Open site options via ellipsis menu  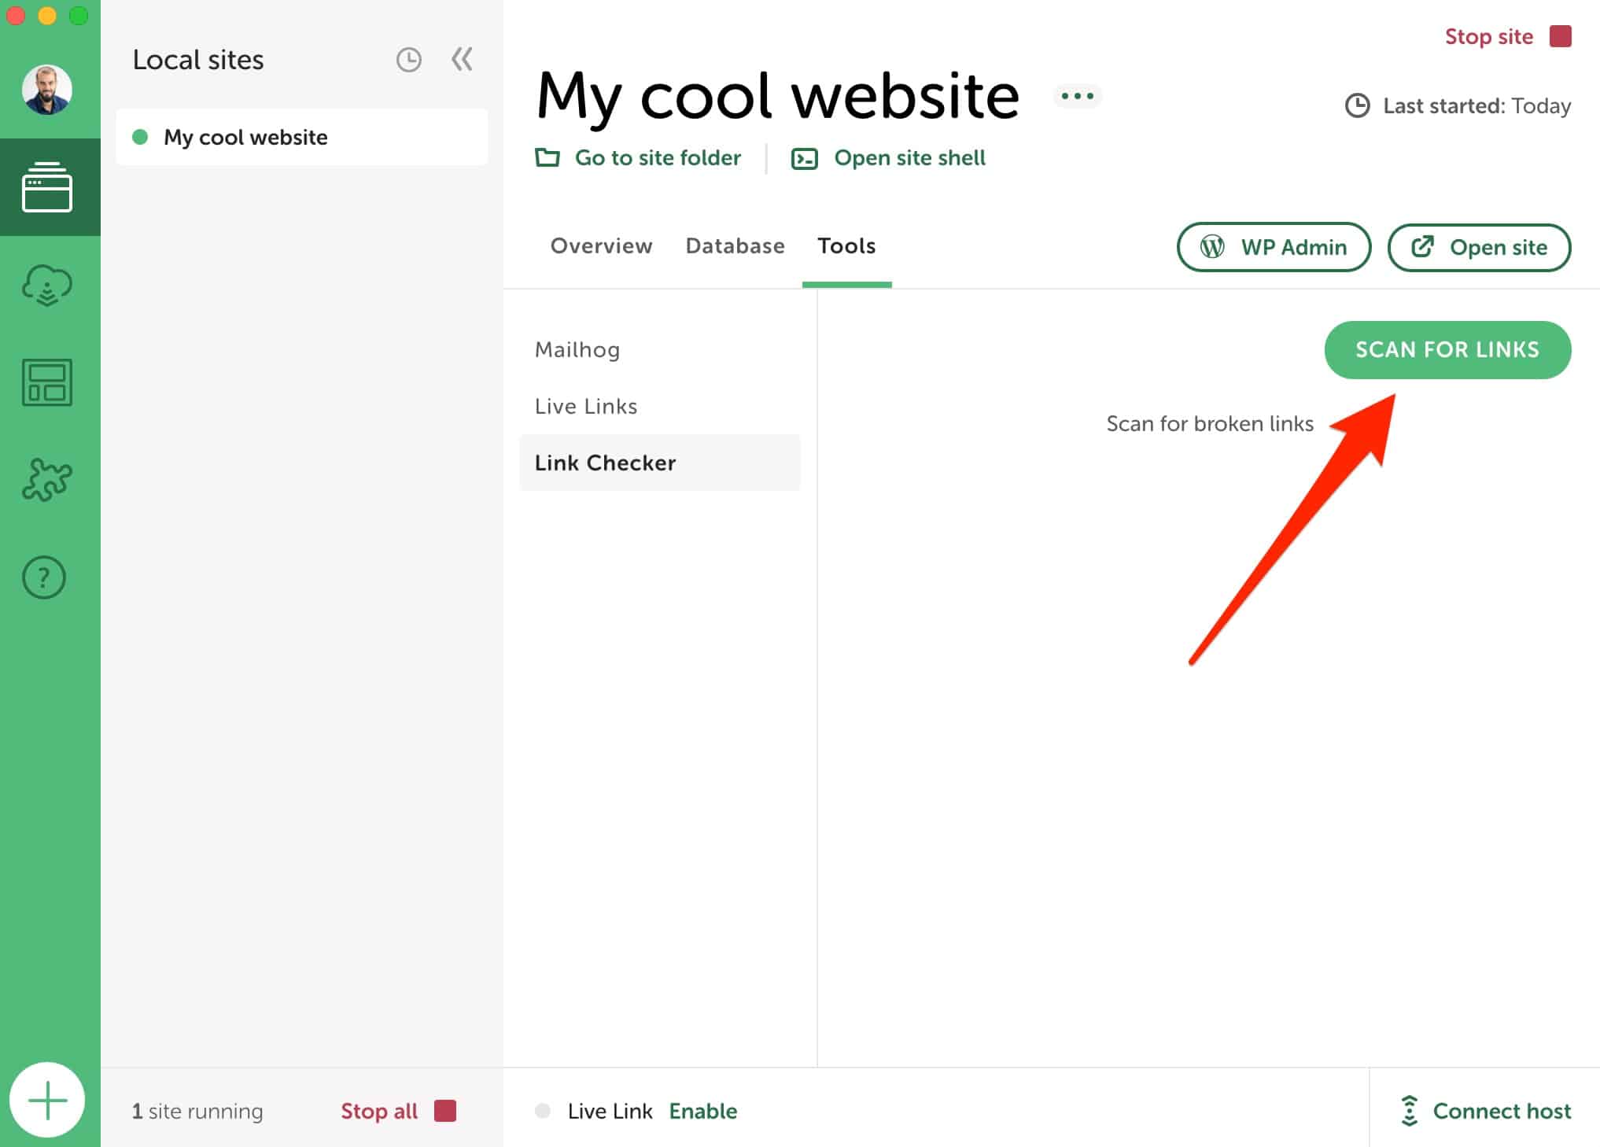[x=1077, y=95]
